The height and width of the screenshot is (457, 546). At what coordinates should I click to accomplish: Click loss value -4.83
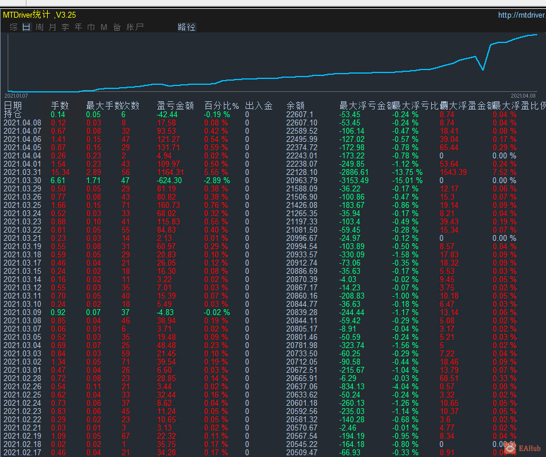165,313
